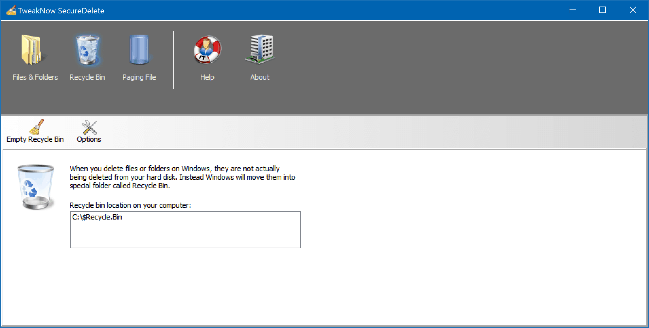Image resolution: width=649 pixels, height=328 pixels.
Task: Open the About building icon
Action: point(260,49)
